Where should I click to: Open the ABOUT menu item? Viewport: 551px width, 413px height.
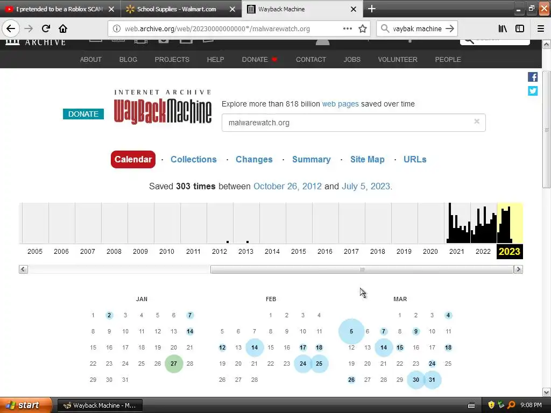(x=90, y=59)
